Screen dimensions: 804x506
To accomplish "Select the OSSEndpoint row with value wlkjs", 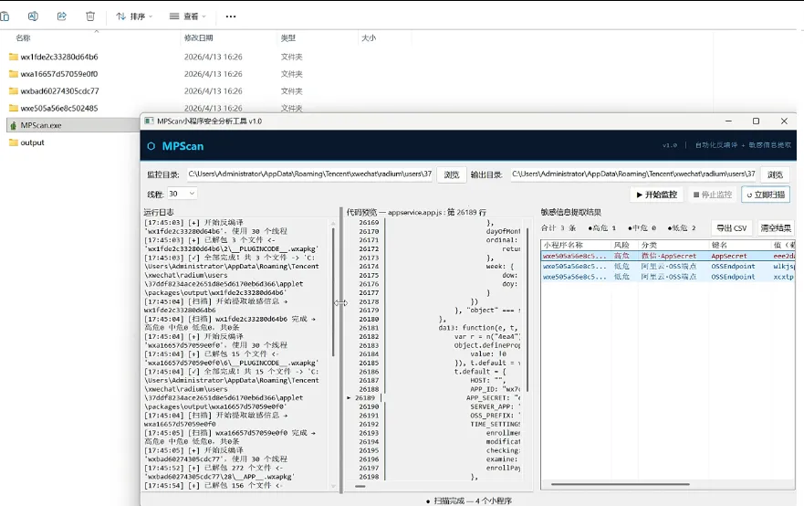I will pyautogui.click(x=668, y=266).
